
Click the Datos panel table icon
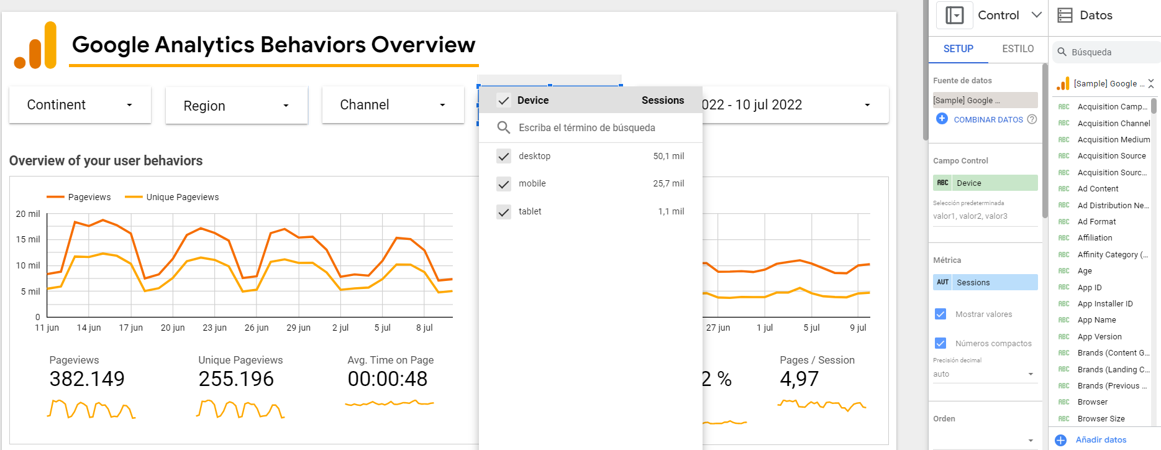point(1065,15)
